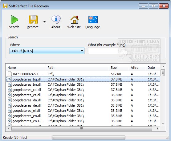Maximize the File Recovery window
This screenshot has width=171, height=141.
[x=153, y=6]
